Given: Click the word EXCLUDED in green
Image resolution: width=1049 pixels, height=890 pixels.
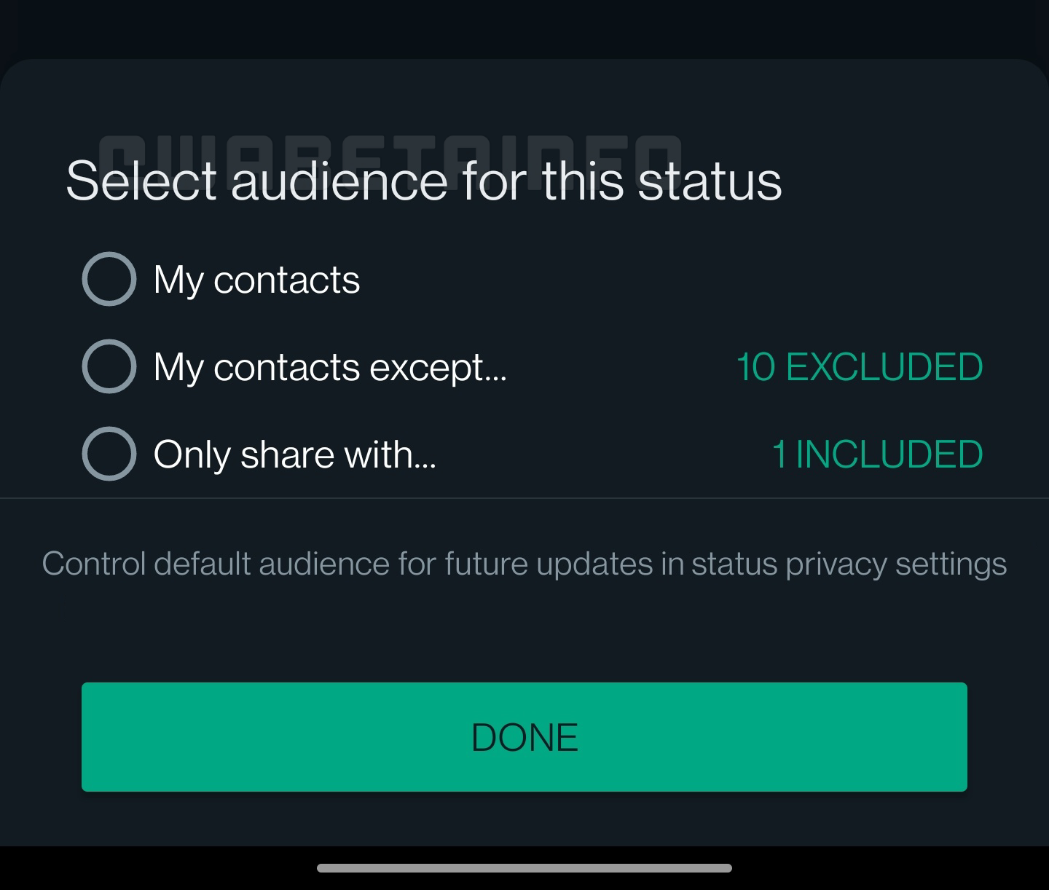Looking at the screenshot, I should pos(884,367).
